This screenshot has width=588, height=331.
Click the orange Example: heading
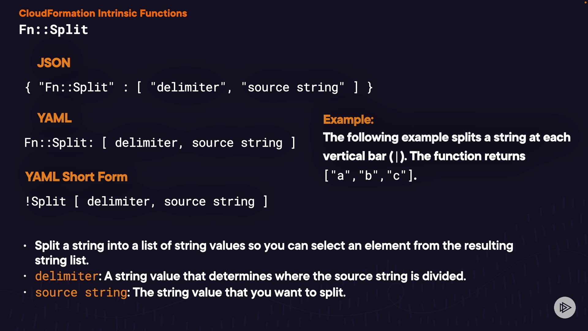click(x=348, y=120)
